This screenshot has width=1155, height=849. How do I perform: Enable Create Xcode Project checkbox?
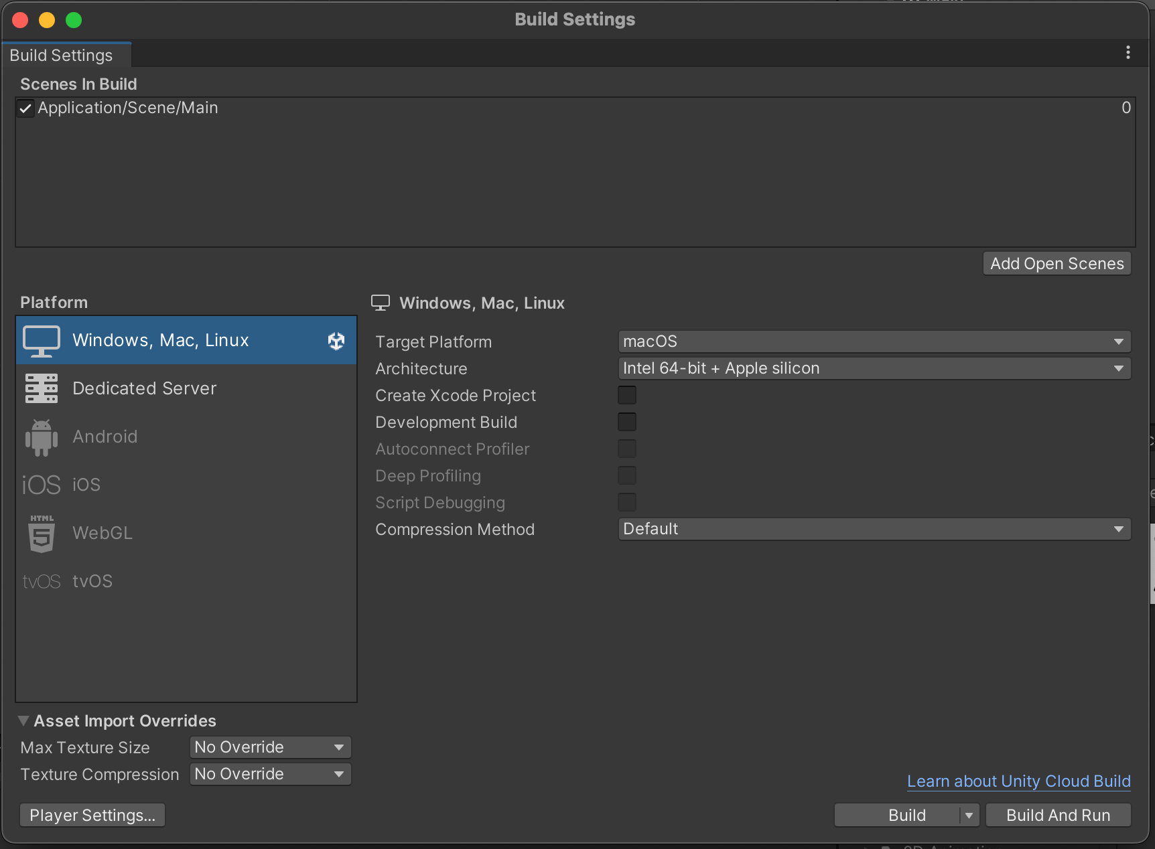coord(627,395)
